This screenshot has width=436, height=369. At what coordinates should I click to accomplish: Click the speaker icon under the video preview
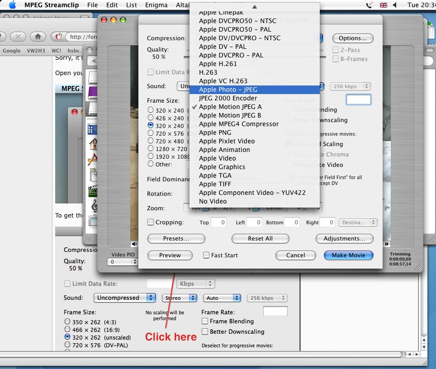pyautogui.click(x=134, y=244)
